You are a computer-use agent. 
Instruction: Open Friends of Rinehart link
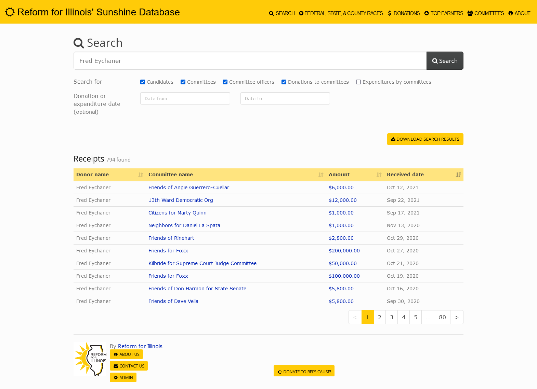[x=171, y=238]
